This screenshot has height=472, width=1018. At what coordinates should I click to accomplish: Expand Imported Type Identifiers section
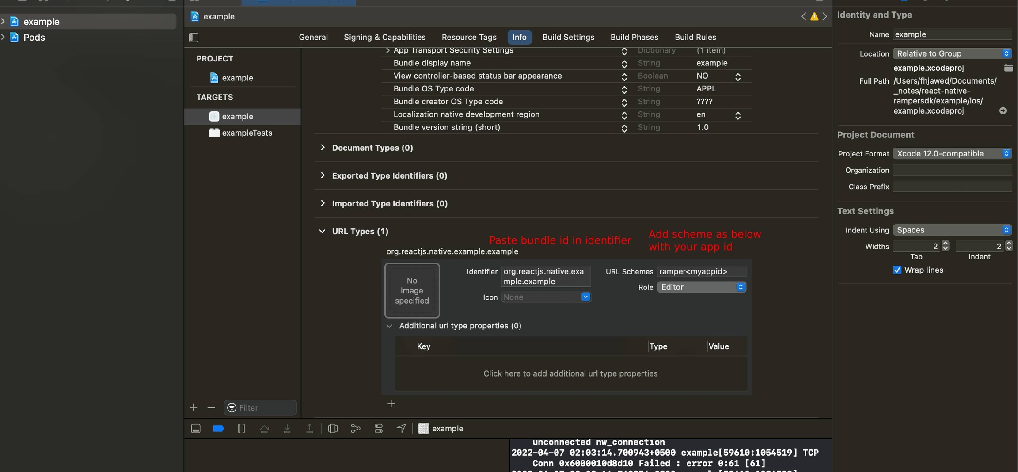[x=323, y=203]
